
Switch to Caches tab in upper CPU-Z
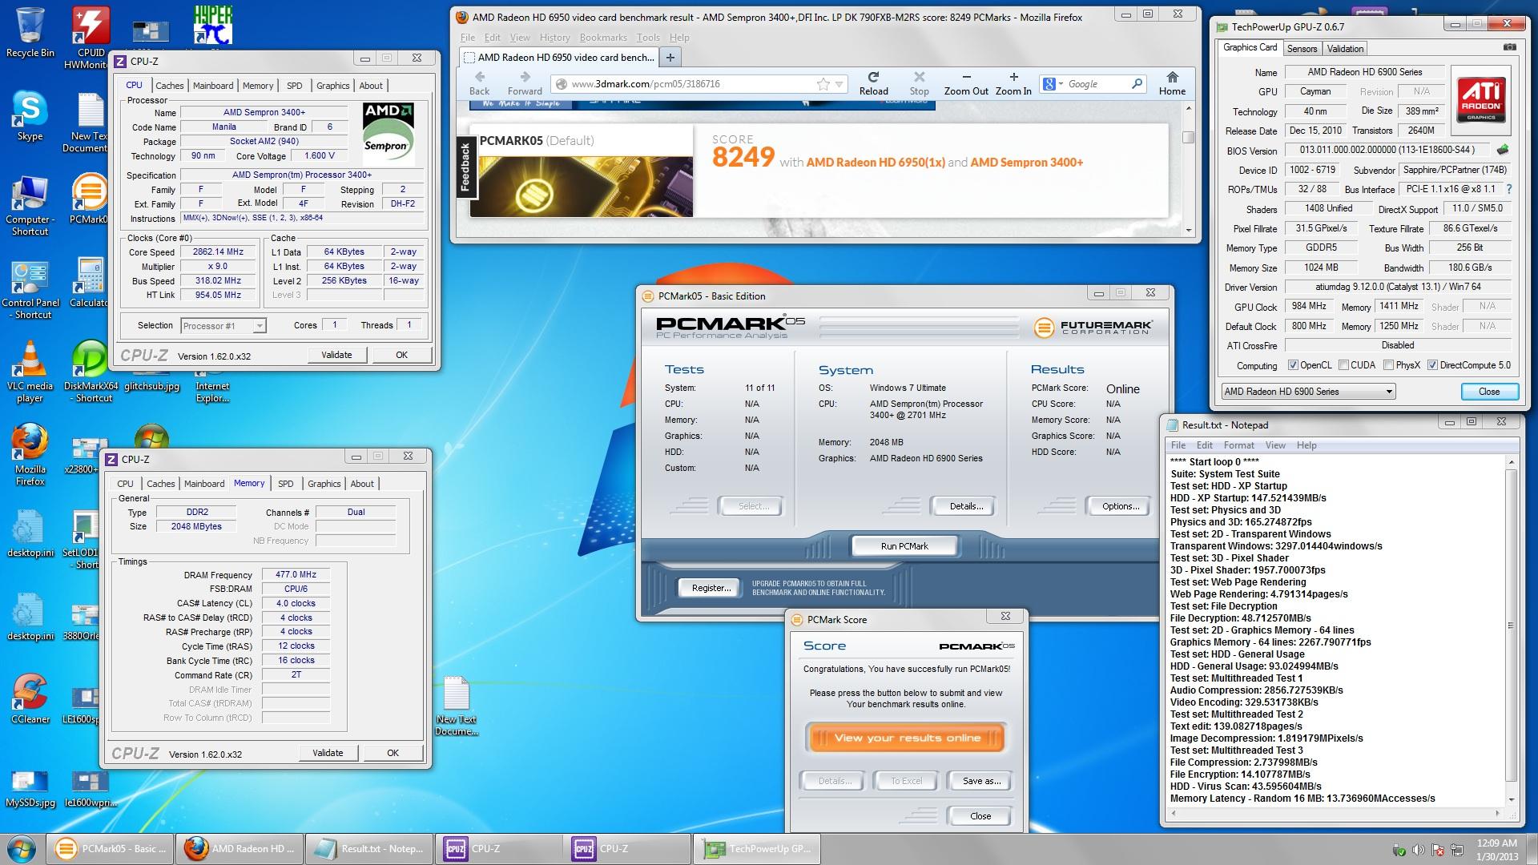pyautogui.click(x=169, y=86)
